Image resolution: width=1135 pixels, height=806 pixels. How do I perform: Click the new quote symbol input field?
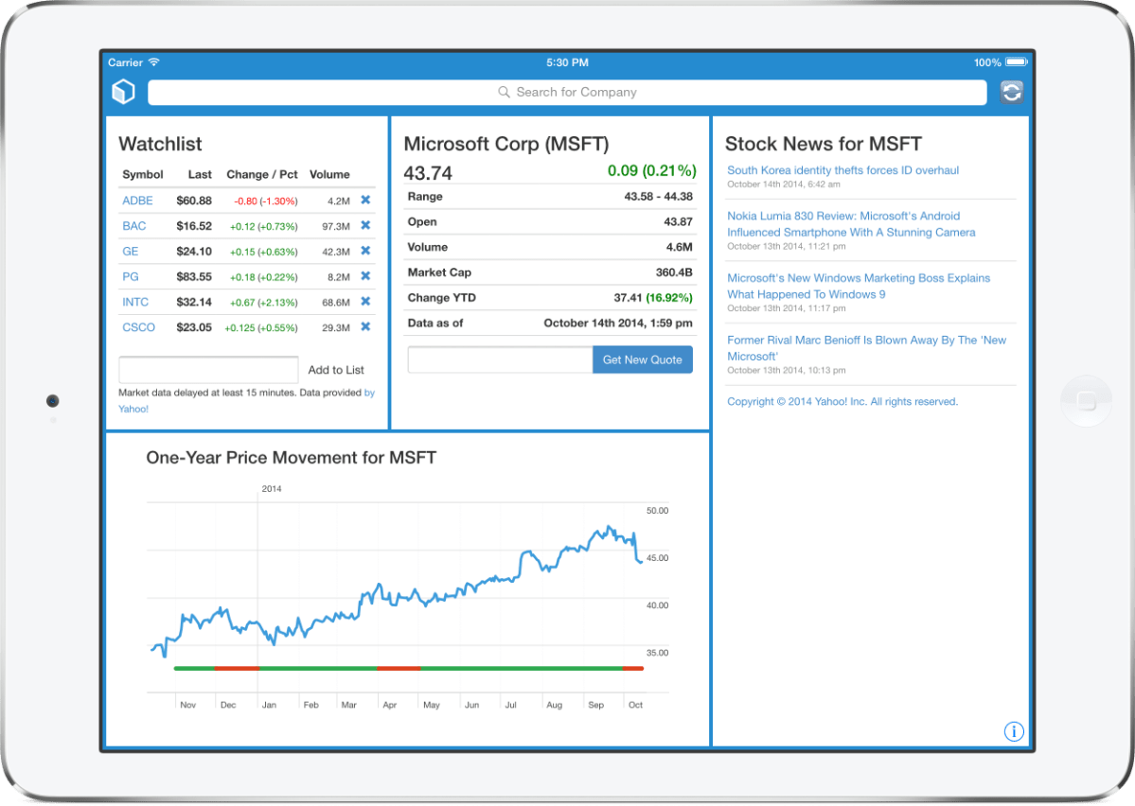500,359
